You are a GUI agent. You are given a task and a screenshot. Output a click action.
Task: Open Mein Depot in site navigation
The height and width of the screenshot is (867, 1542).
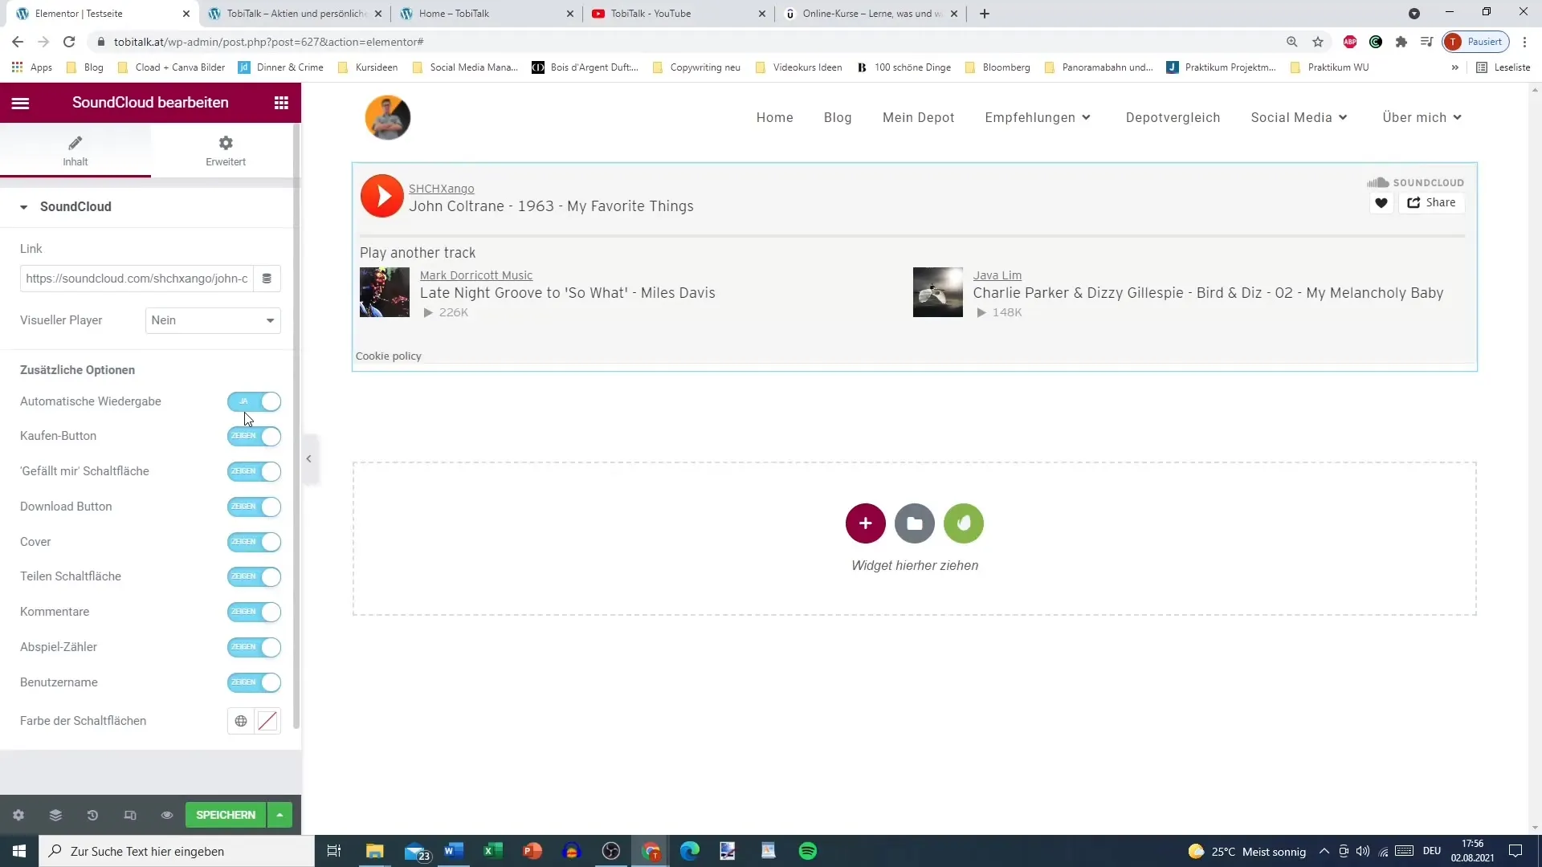[918, 117]
